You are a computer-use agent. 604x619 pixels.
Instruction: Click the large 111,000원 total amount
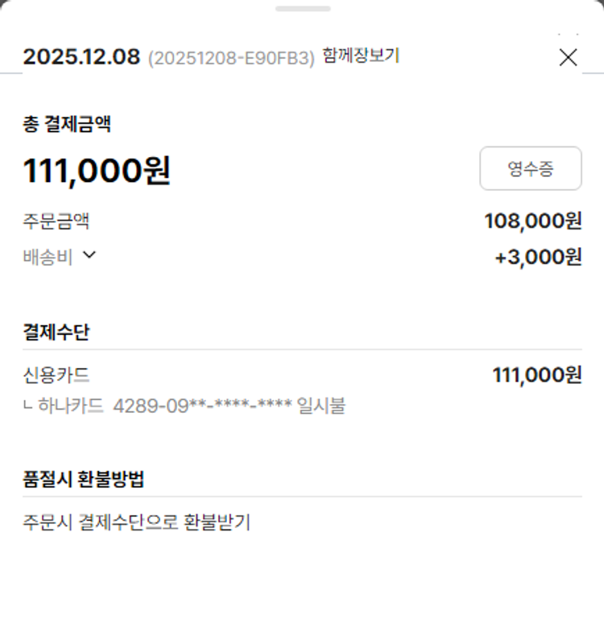click(x=97, y=170)
